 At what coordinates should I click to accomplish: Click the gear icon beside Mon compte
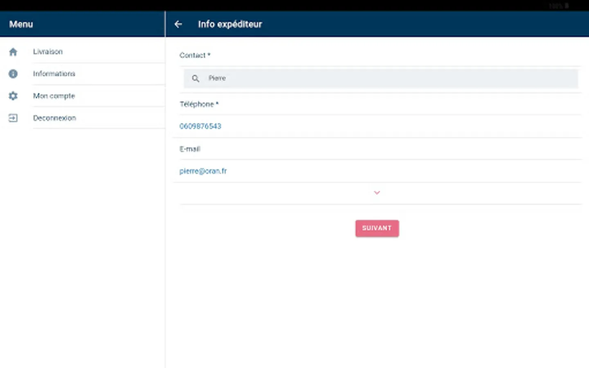13,96
